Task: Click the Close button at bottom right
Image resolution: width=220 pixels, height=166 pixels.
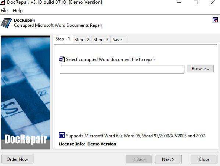Action: coord(204,159)
